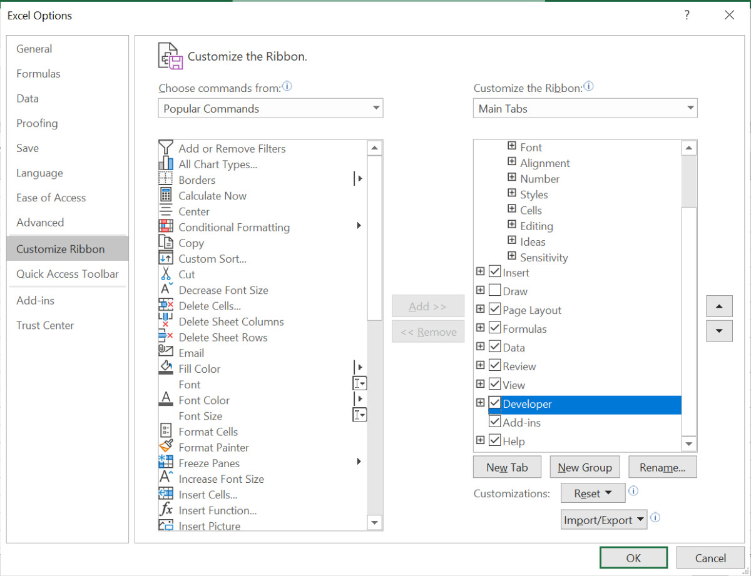The image size is (751, 576).
Task: Click the Format Painter brush icon
Action: click(x=166, y=447)
